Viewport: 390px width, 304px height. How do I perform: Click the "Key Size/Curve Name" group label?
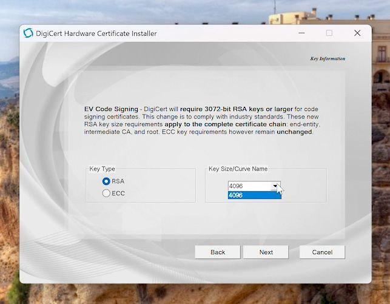click(238, 169)
